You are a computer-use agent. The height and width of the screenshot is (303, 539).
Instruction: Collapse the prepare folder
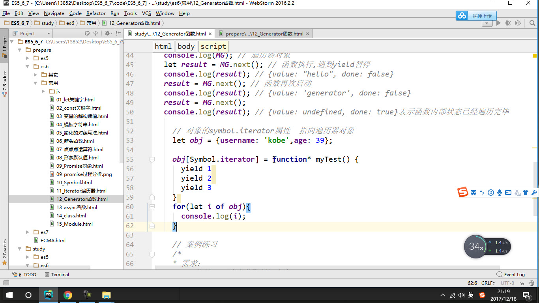(x=20, y=50)
